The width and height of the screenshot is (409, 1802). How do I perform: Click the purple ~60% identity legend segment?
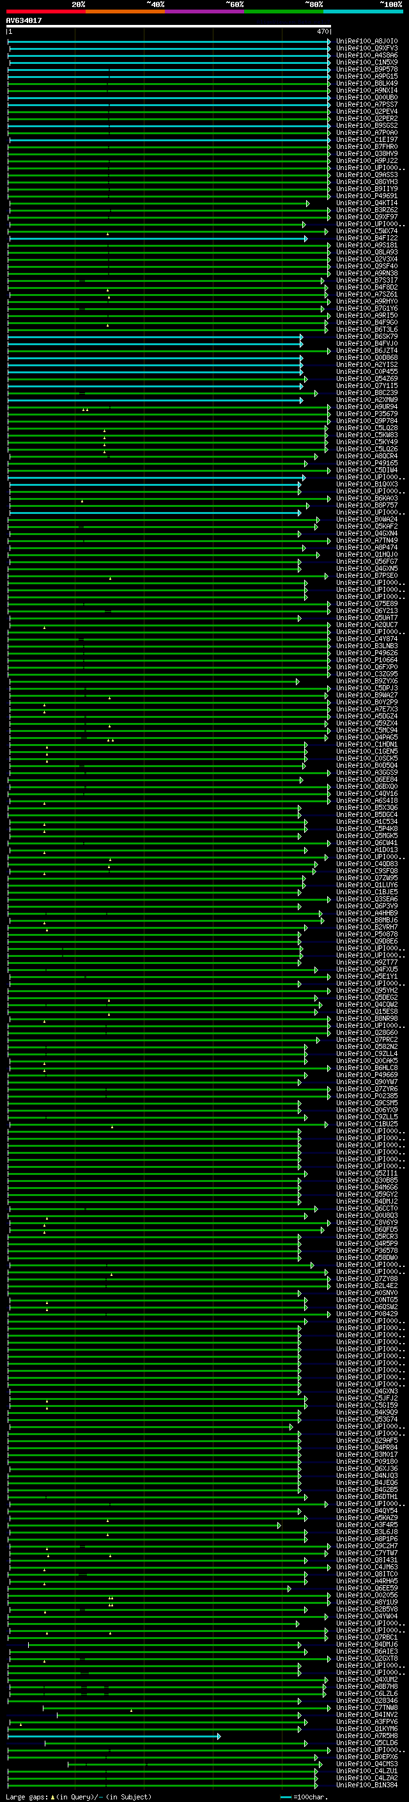205,12
